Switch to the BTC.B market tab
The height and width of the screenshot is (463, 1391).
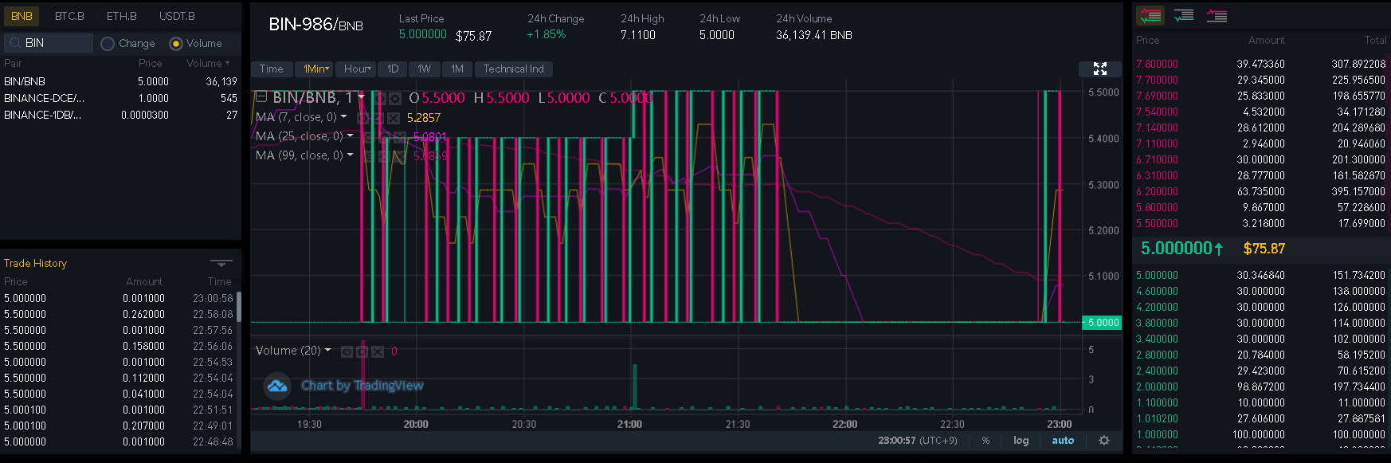pos(69,16)
